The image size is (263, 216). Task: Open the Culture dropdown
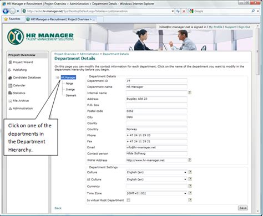[x=156, y=172]
